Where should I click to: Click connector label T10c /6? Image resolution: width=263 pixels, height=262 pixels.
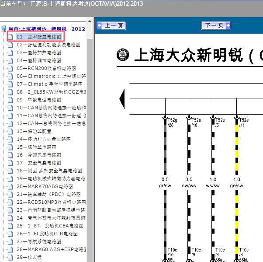click(x=244, y=252)
